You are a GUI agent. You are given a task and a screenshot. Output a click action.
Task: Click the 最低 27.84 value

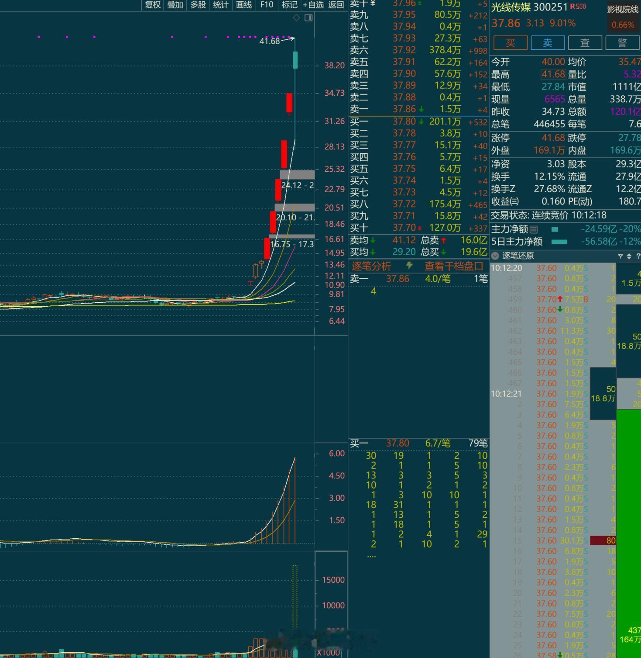pyautogui.click(x=553, y=87)
